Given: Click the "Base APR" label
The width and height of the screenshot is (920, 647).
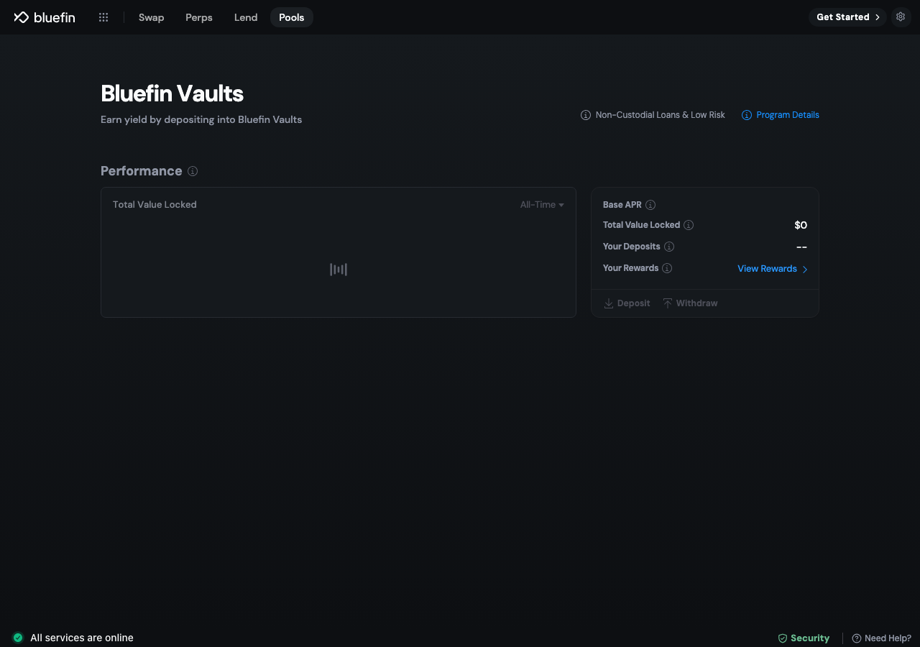Looking at the screenshot, I should (x=622, y=205).
